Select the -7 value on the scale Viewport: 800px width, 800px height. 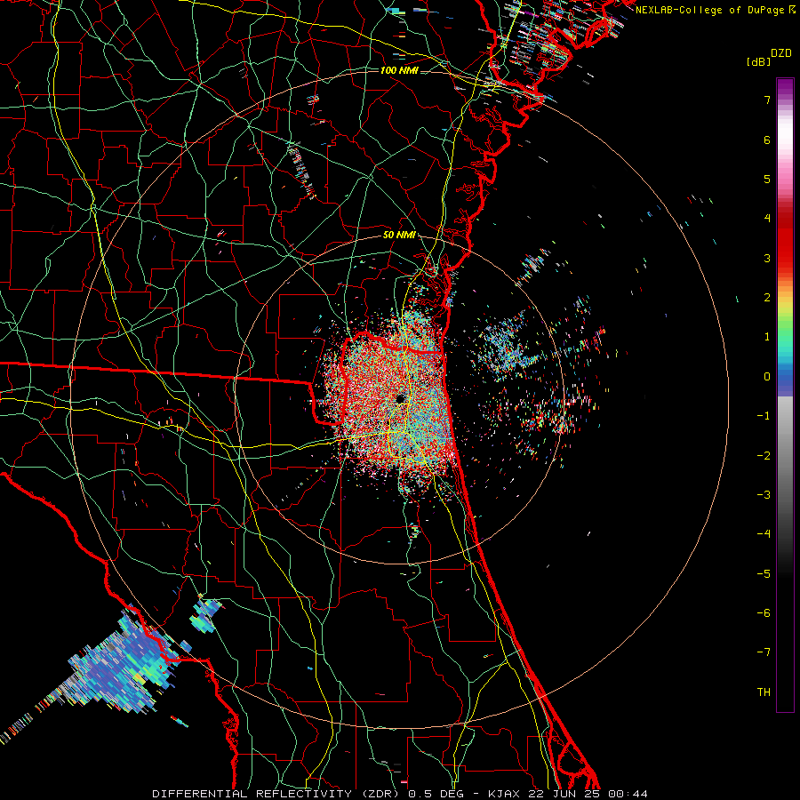764,652
